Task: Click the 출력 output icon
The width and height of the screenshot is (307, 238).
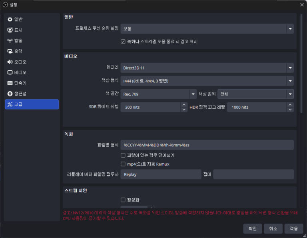Action: point(10,51)
